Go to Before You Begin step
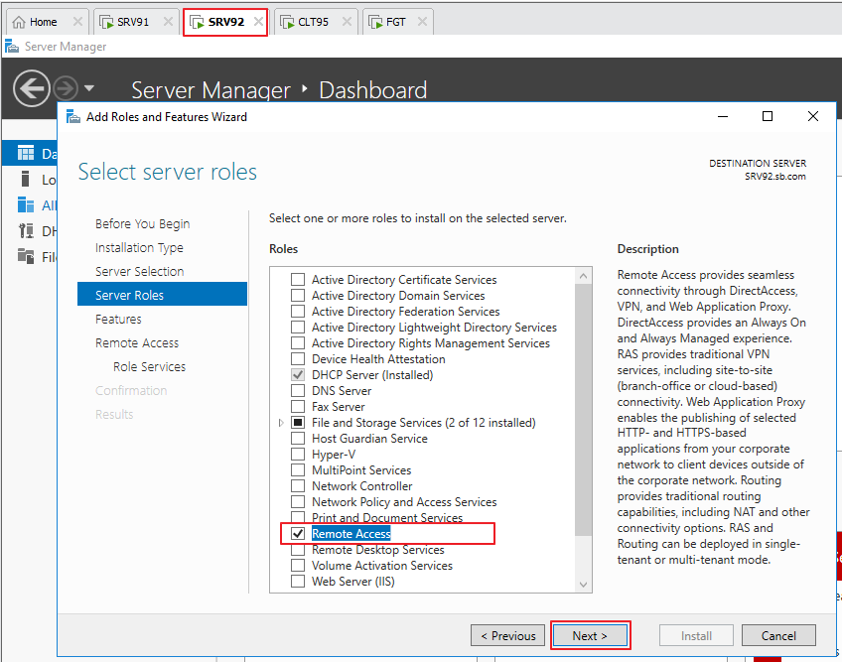Screen dimensions: 842x662 point(142,224)
